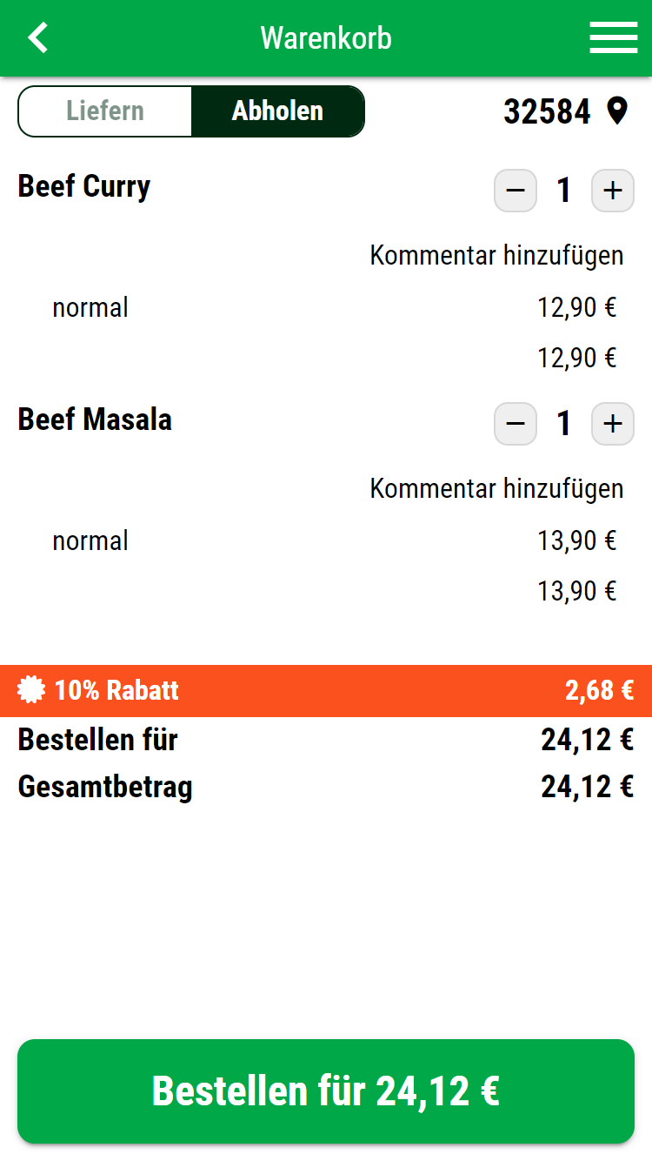Increase Beef Curry quantity with plus
Screen dimensions: 652x1161
[x=613, y=191]
